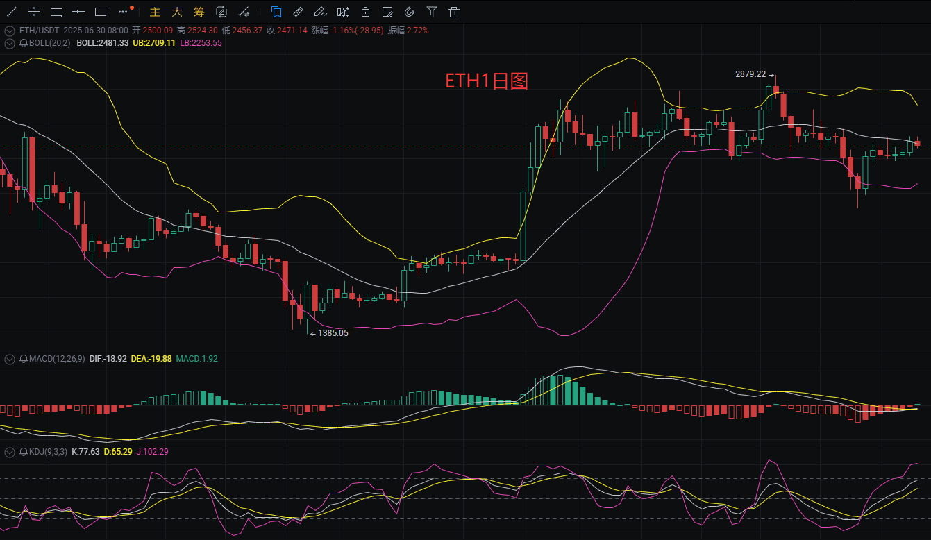Screen dimensions: 931x540
Task: Click the K:77.63 value
Action: [86, 452]
